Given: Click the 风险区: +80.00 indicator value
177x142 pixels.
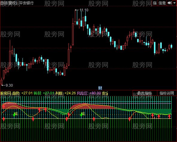Looking at the screenshot, I should [89, 93].
